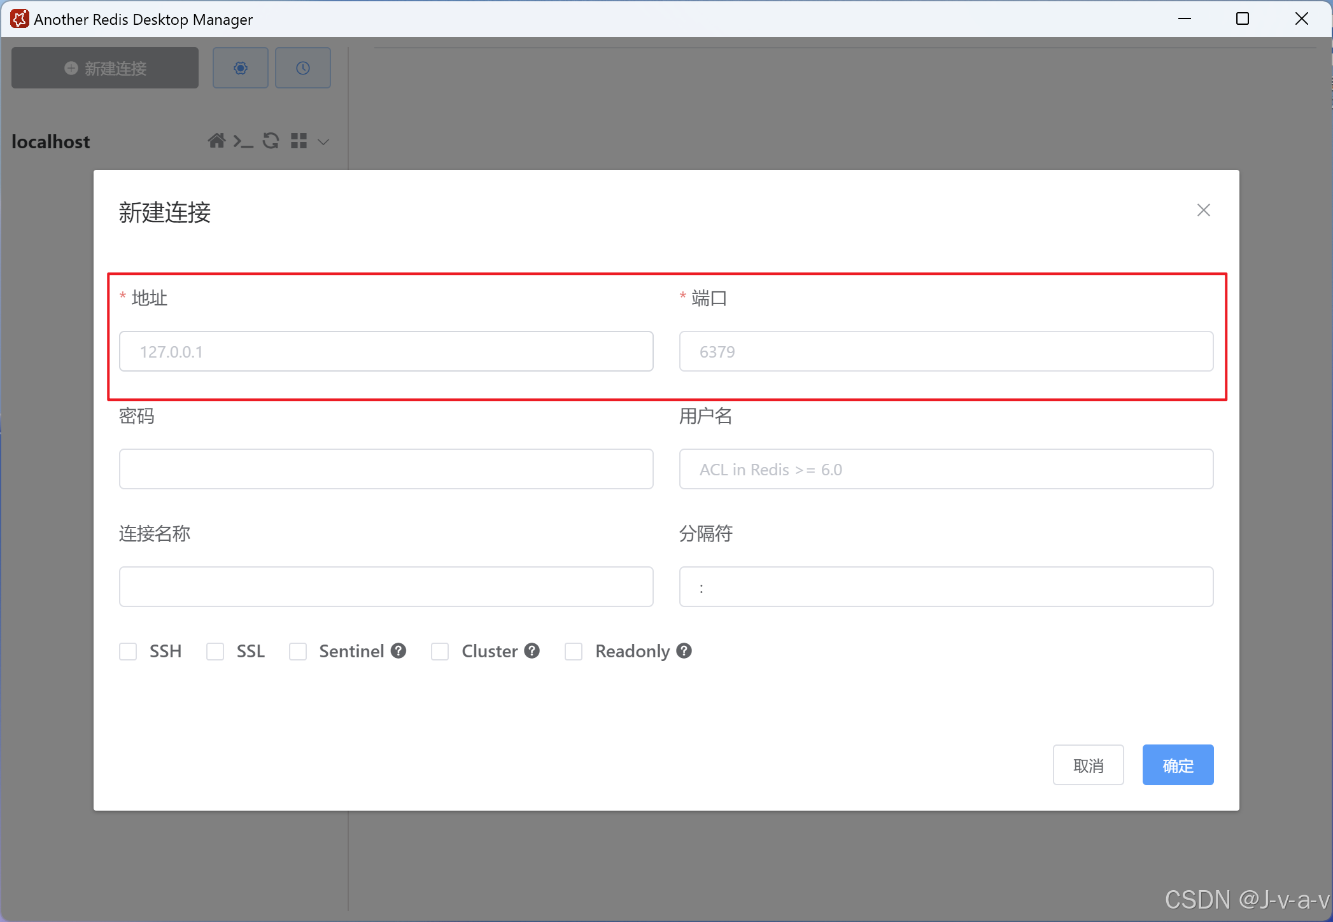Click the help icon next to Sentinel
1333x922 pixels.
(x=397, y=650)
